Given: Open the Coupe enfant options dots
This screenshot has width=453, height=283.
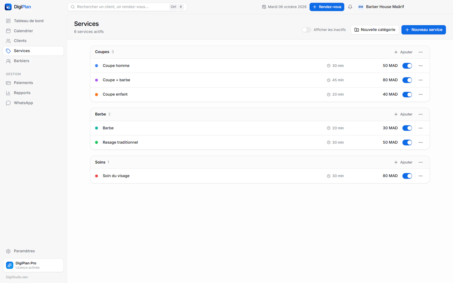Looking at the screenshot, I should (x=421, y=94).
